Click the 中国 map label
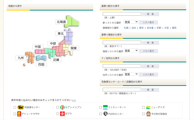Image resolution: width=194 pixels, height=120 pixels. (x=38, y=47)
